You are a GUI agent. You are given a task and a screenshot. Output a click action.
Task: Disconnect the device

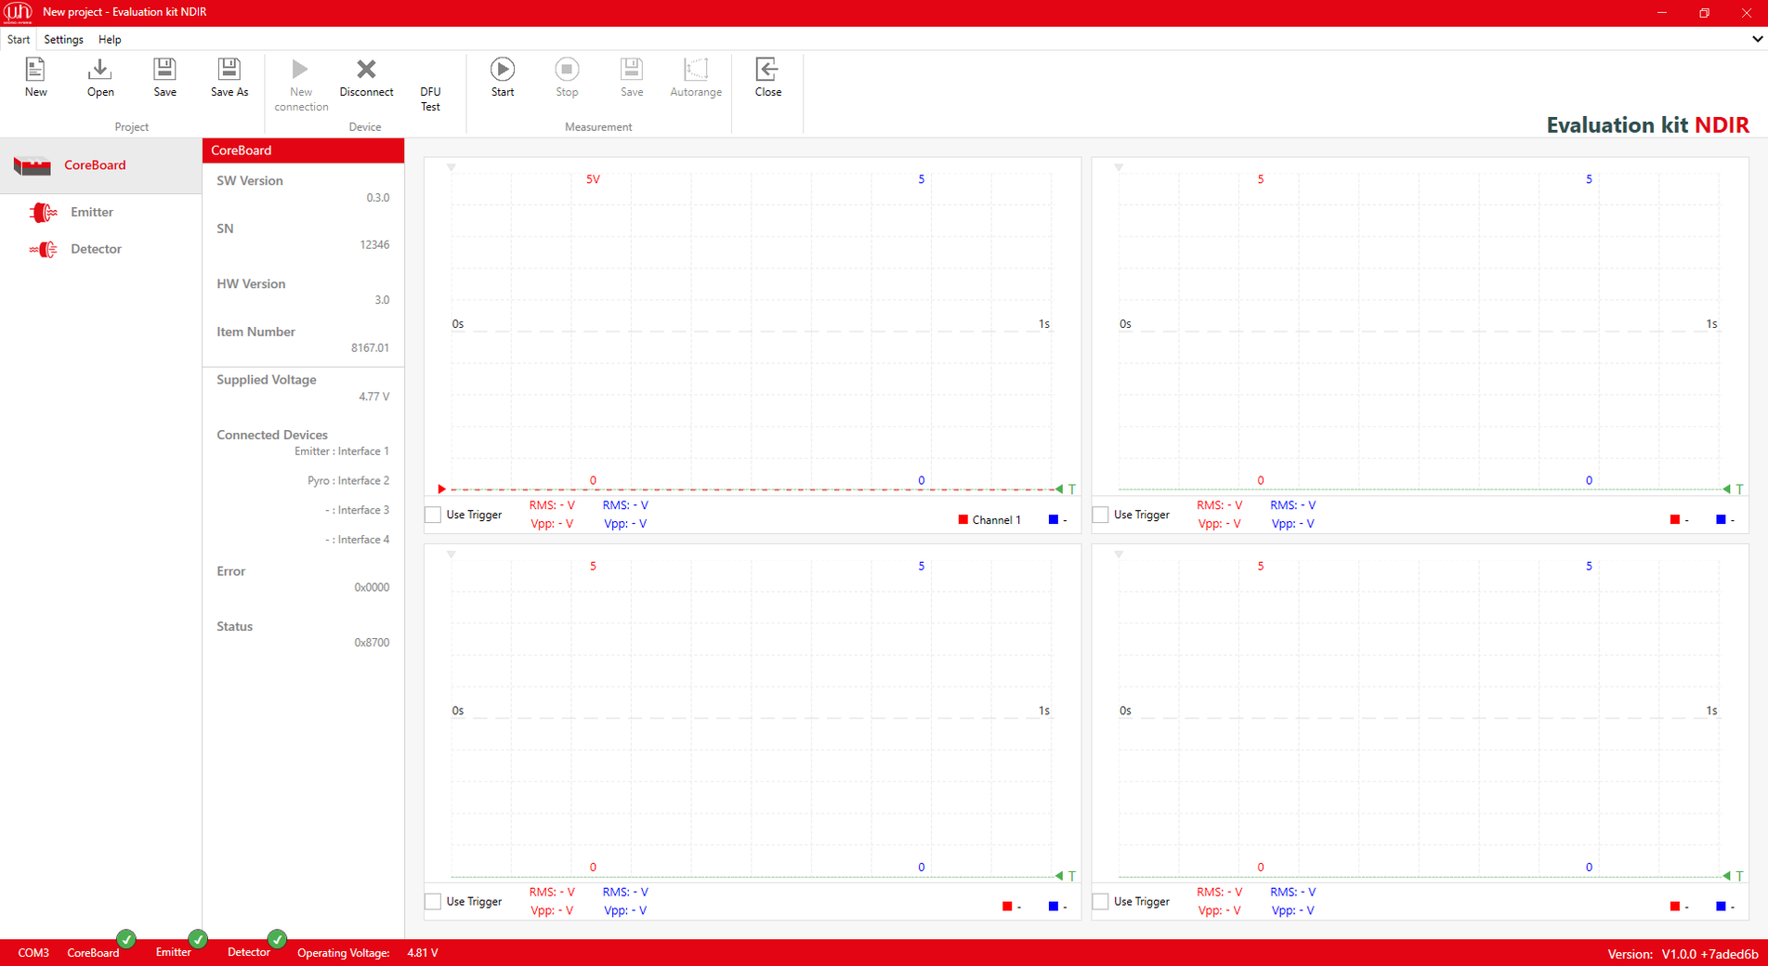(365, 78)
